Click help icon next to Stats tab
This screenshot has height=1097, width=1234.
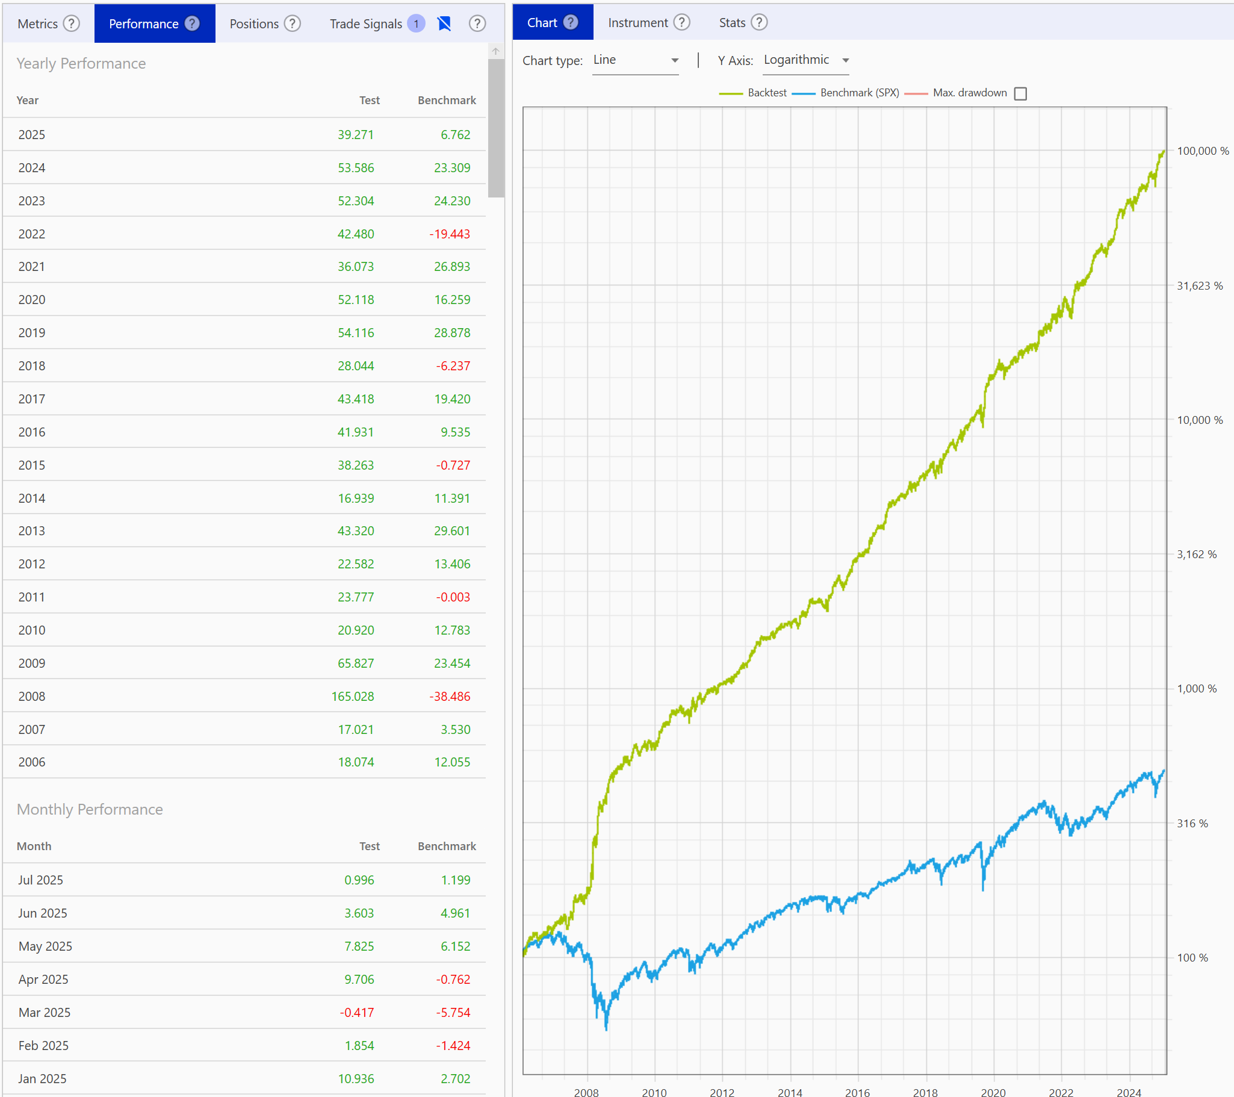pos(759,22)
